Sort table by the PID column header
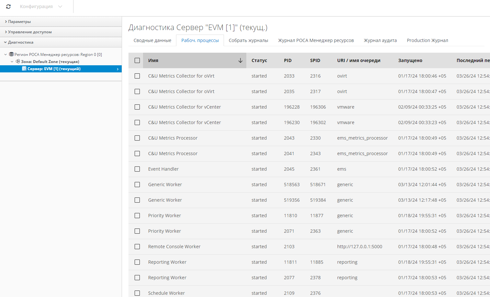This screenshot has width=490, height=297. point(288,60)
